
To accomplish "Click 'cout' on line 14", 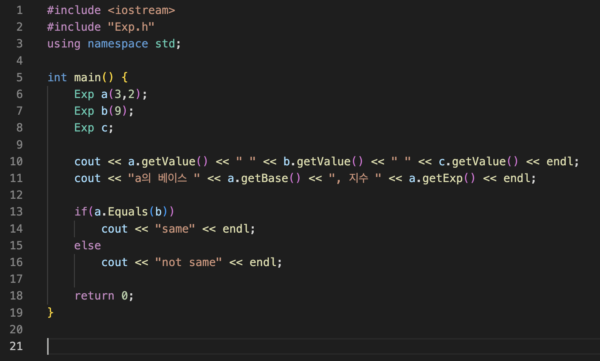I will [x=114, y=229].
